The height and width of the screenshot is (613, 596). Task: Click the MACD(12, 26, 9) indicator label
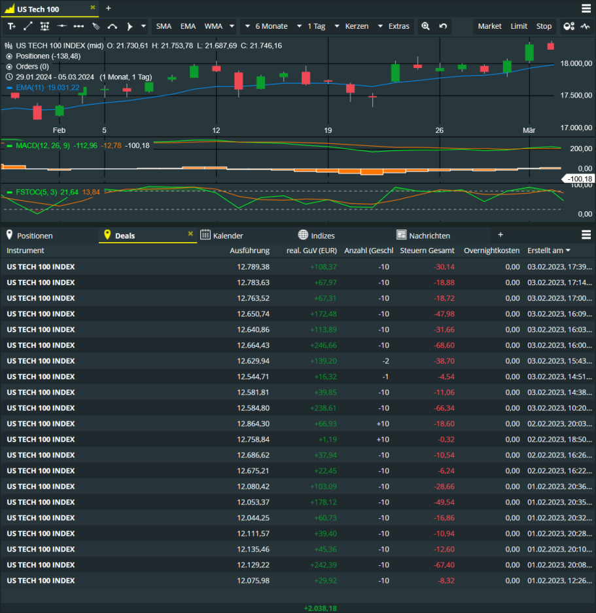[x=43, y=146]
